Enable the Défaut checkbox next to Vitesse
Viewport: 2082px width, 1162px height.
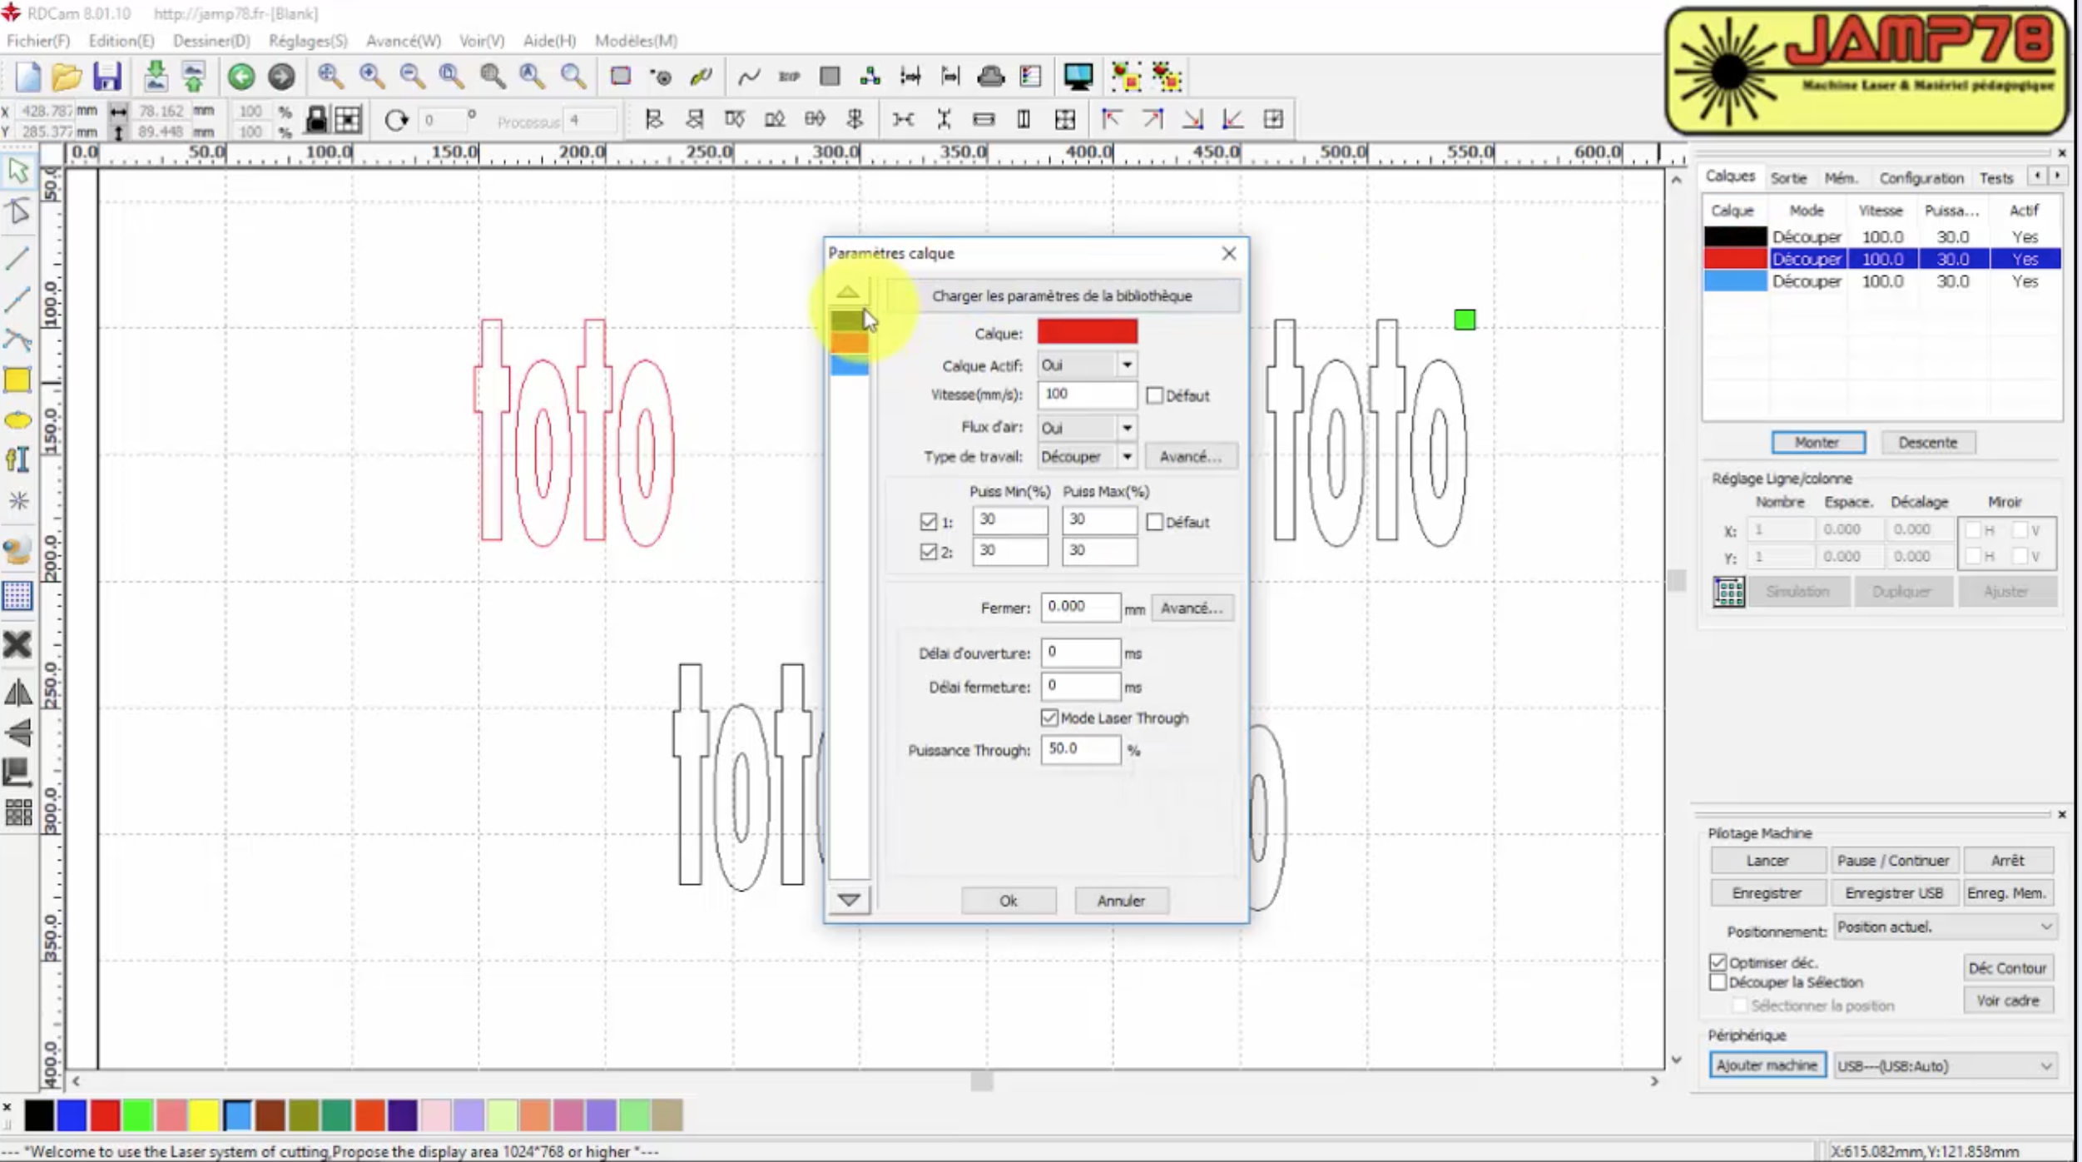1154,395
